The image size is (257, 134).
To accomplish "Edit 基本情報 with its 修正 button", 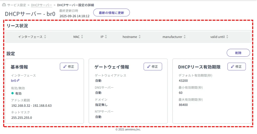I will point(69,67).
